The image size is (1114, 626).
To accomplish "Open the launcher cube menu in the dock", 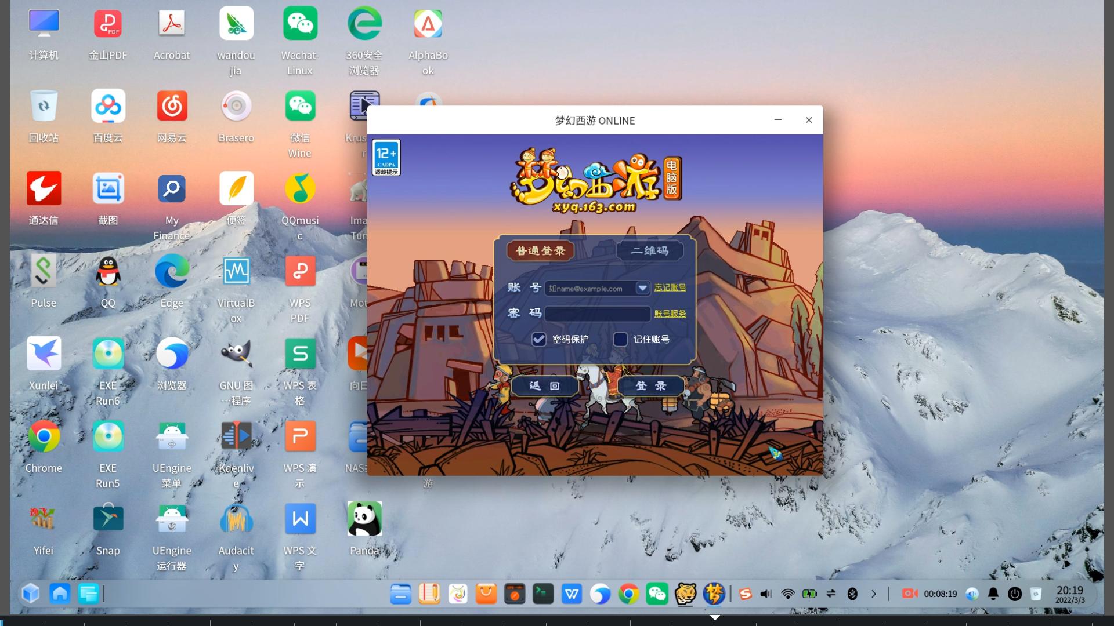I will (x=31, y=594).
